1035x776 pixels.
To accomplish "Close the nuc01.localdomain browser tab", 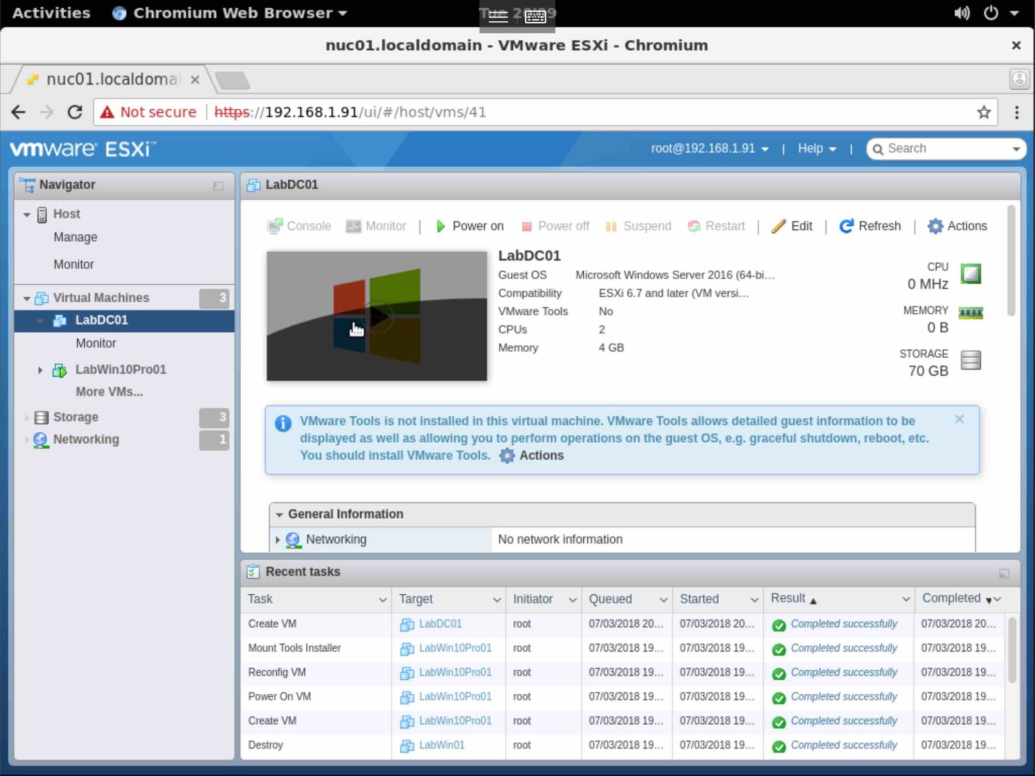I will click(195, 80).
